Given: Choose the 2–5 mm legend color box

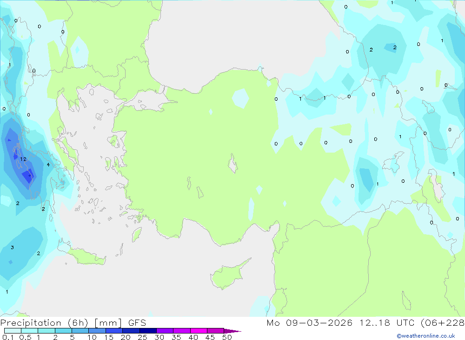Looking at the screenshot, I should (63, 331).
